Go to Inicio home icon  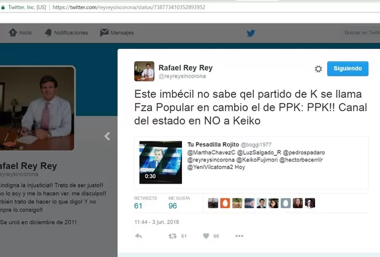13,32
